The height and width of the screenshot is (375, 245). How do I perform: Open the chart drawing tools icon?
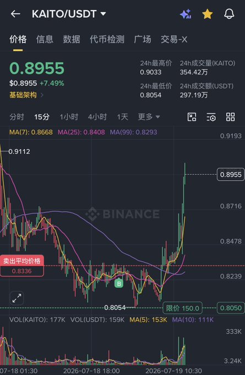click(x=192, y=117)
